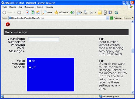The height and width of the screenshot is (99, 135).
Task: Click the vertical scrollbar thumb
Action: click(133, 51)
